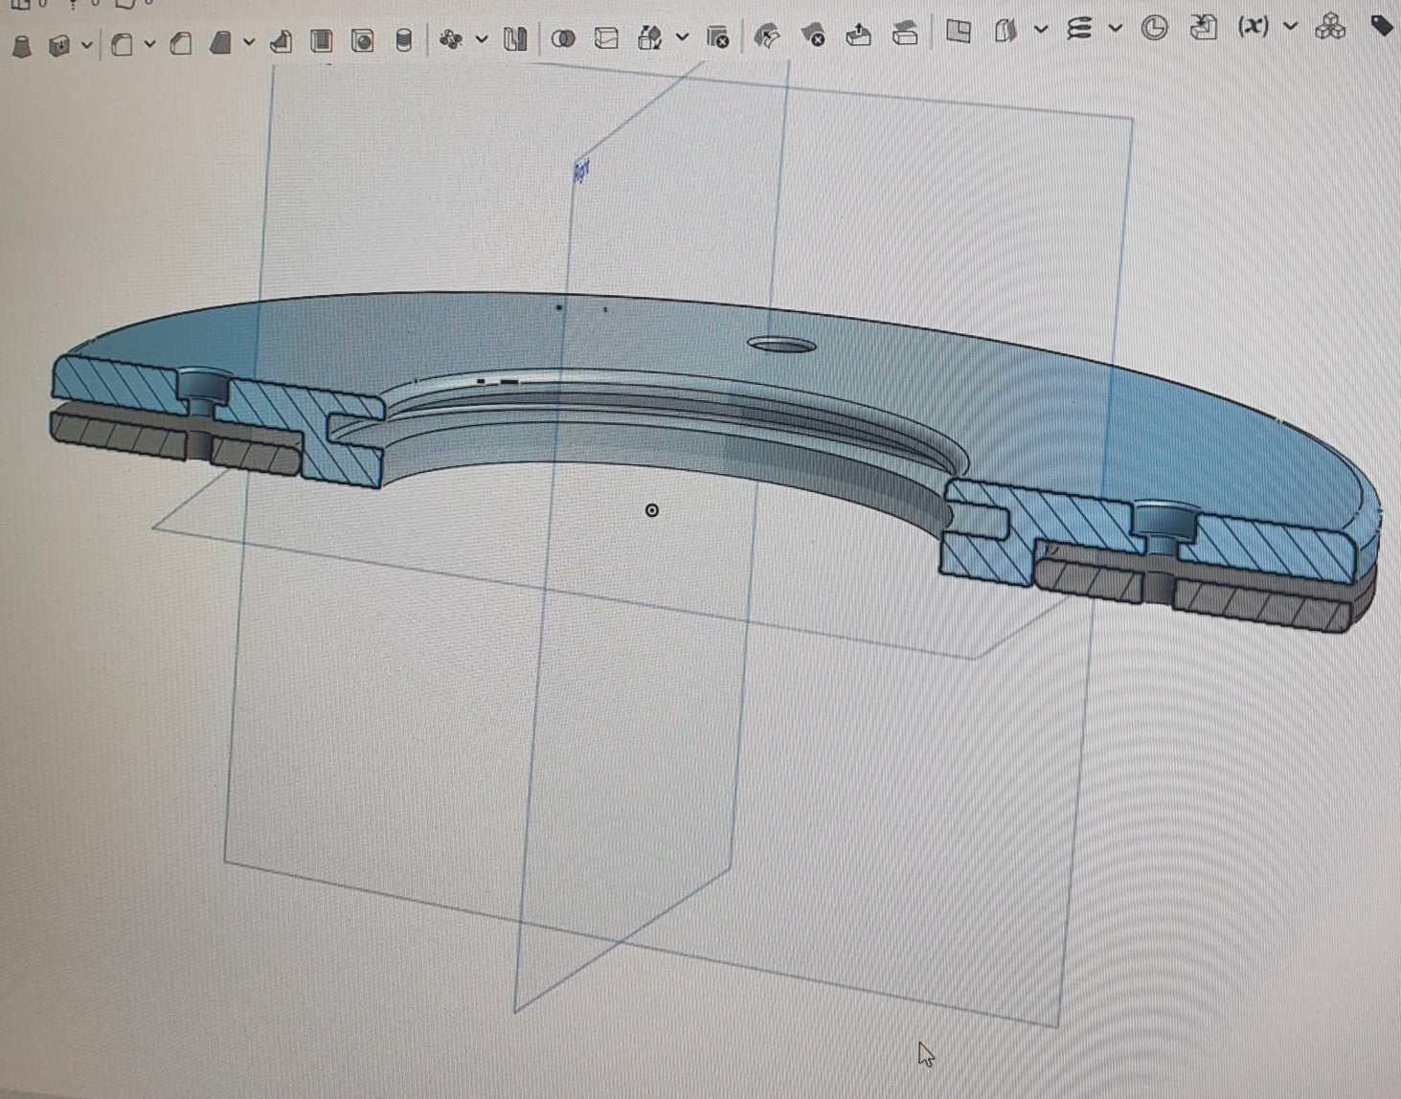This screenshot has width=1401, height=1099.
Task: Select the Boolean tool
Action: pos(564,38)
